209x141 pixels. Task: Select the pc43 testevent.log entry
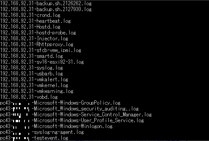[34, 138]
